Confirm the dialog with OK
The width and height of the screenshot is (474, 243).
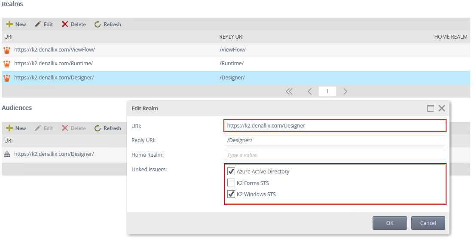coord(389,223)
